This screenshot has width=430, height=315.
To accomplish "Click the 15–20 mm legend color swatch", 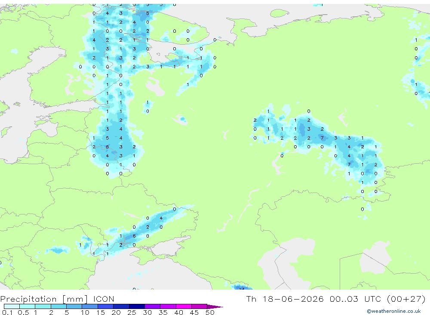I will pos(106,306).
